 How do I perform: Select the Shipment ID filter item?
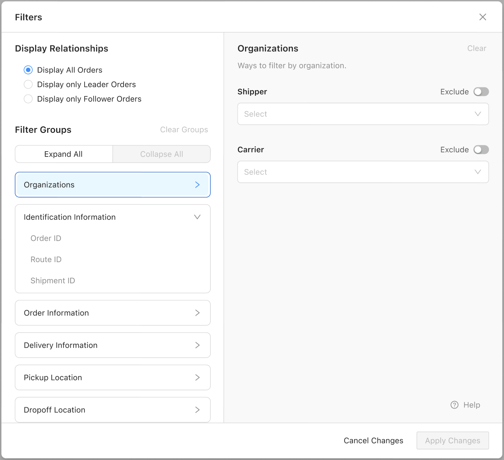point(53,281)
